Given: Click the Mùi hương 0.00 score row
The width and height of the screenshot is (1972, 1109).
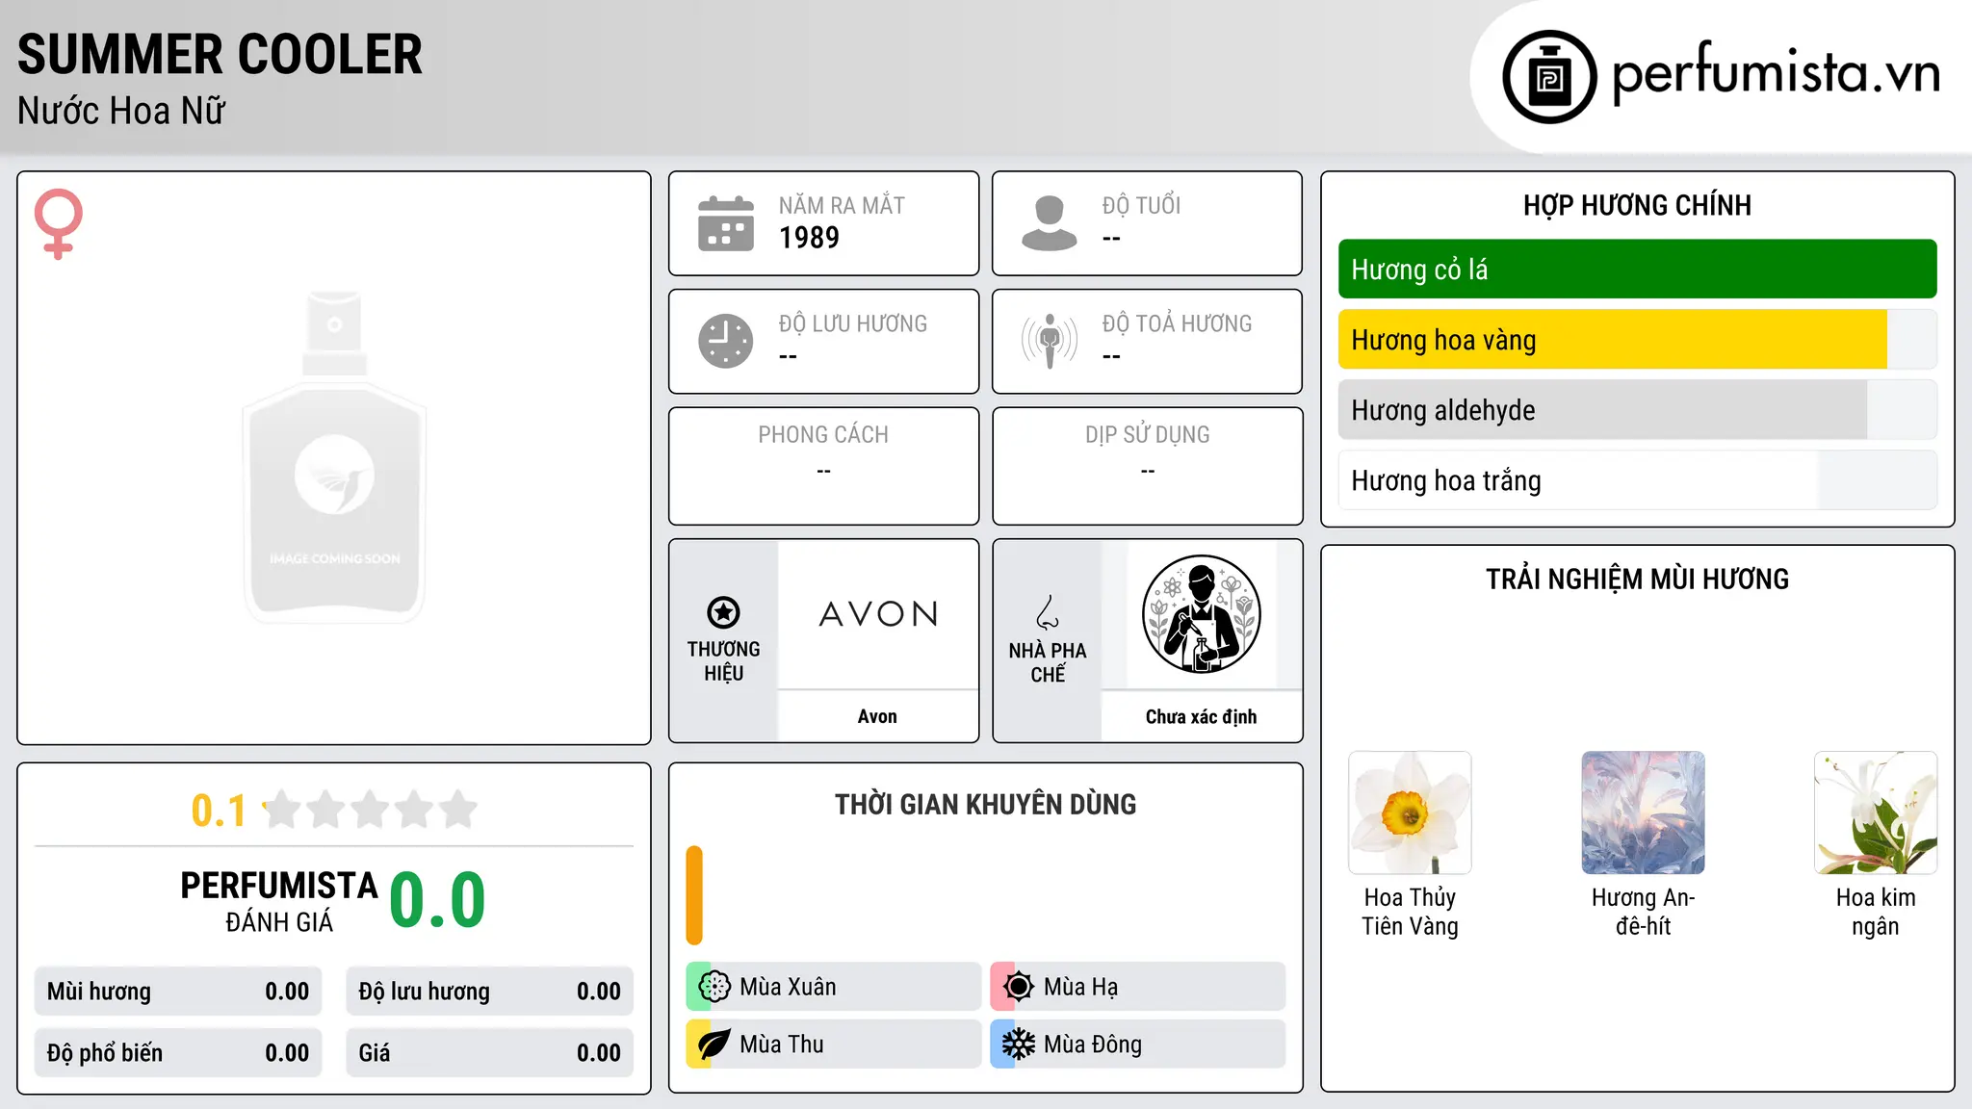Looking at the screenshot, I should [x=178, y=992].
